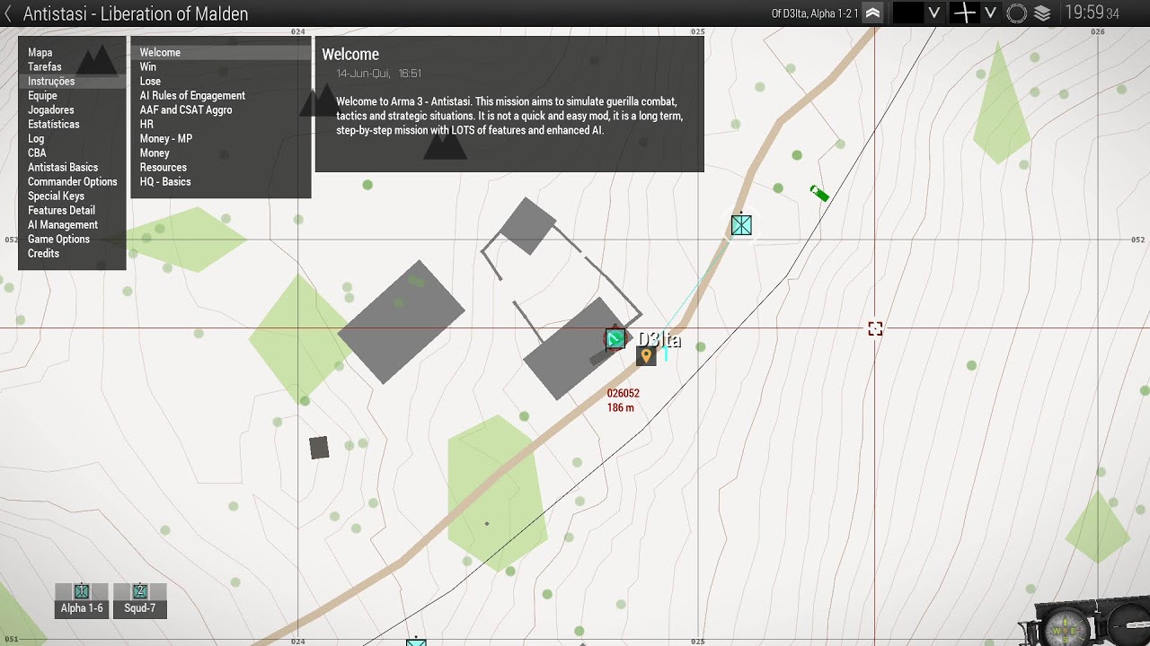Click the Welcome heading in briefing panel
This screenshot has height=646, width=1150.
click(350, 55)
